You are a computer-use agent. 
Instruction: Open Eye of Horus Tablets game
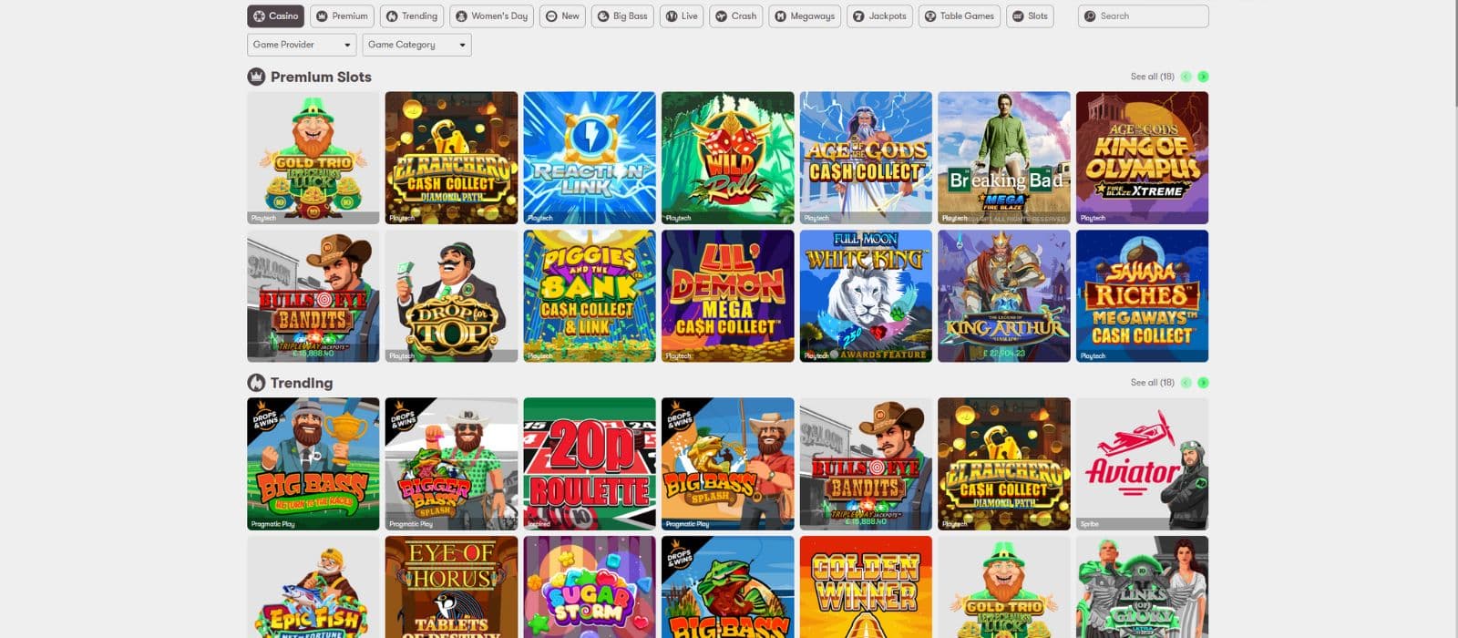click(x=451, y=587)
